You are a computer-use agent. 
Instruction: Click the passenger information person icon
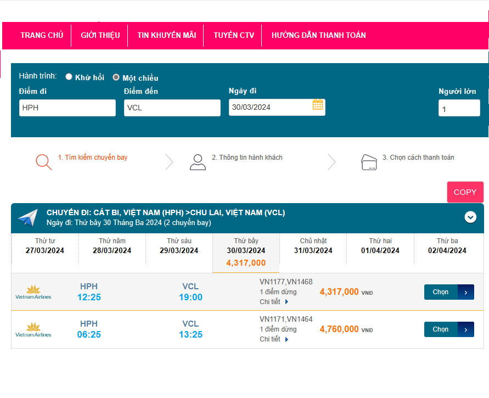198,162
